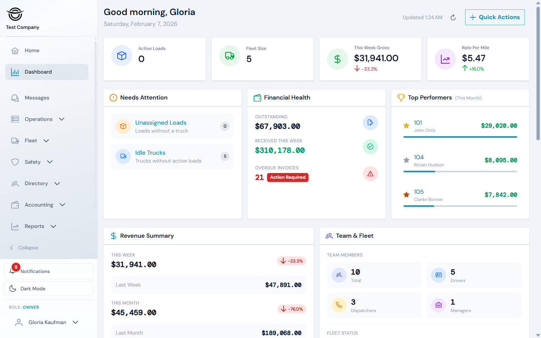The image size is (541, 338).
Task: Click the received payments check icon
Action: click(370, 146)
